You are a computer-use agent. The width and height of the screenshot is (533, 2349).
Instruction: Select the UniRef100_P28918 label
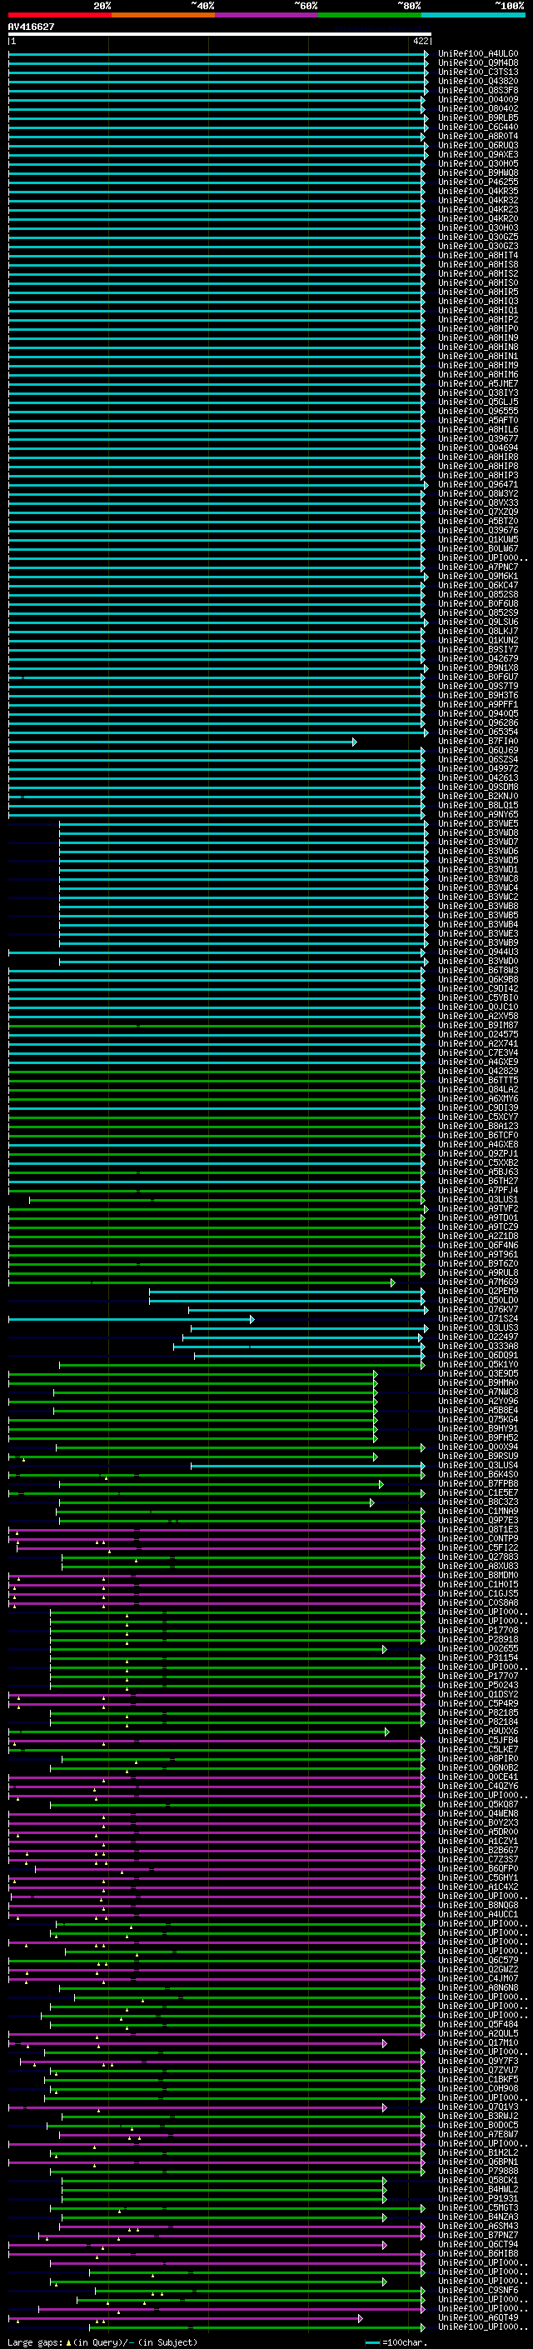pos(478,1640)
